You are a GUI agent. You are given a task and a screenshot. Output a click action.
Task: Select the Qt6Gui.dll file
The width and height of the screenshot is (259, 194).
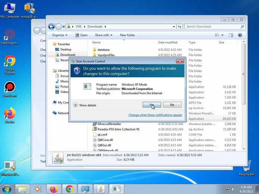104,145
